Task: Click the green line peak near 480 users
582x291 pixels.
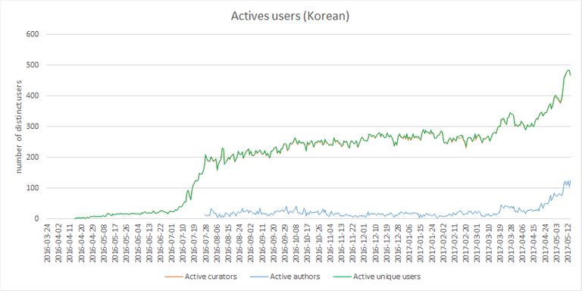Action: [568, 70]
